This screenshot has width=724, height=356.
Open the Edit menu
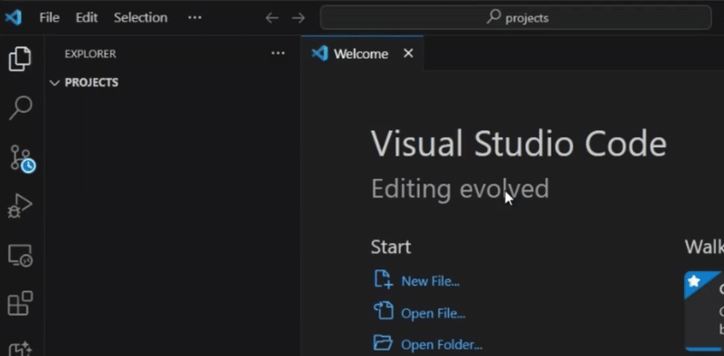pos(87,17)
